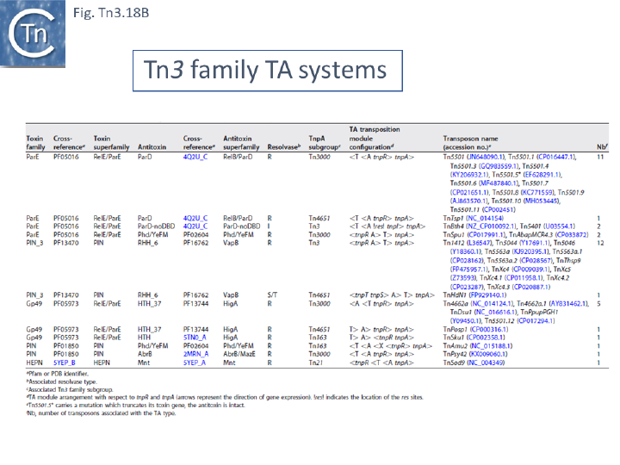Image resolution: width=620 pixels, height=465 pixels.
Task: Click the 'Resolvase' column header
Action: pos(283,146)
